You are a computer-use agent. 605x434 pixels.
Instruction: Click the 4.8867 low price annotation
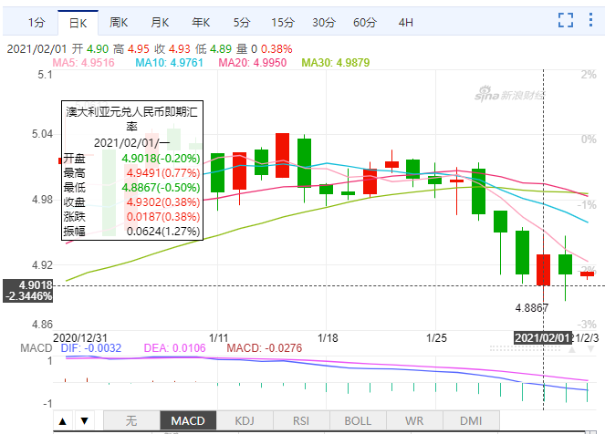pos(532,308)
